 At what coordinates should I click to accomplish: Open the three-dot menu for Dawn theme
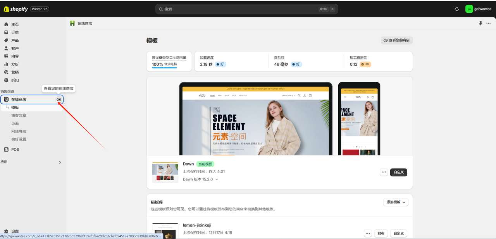pos(384,172)
